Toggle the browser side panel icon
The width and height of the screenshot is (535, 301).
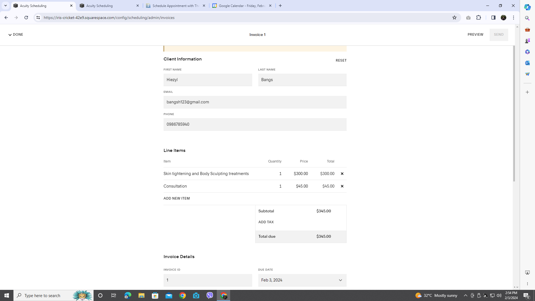coord(493,18)
